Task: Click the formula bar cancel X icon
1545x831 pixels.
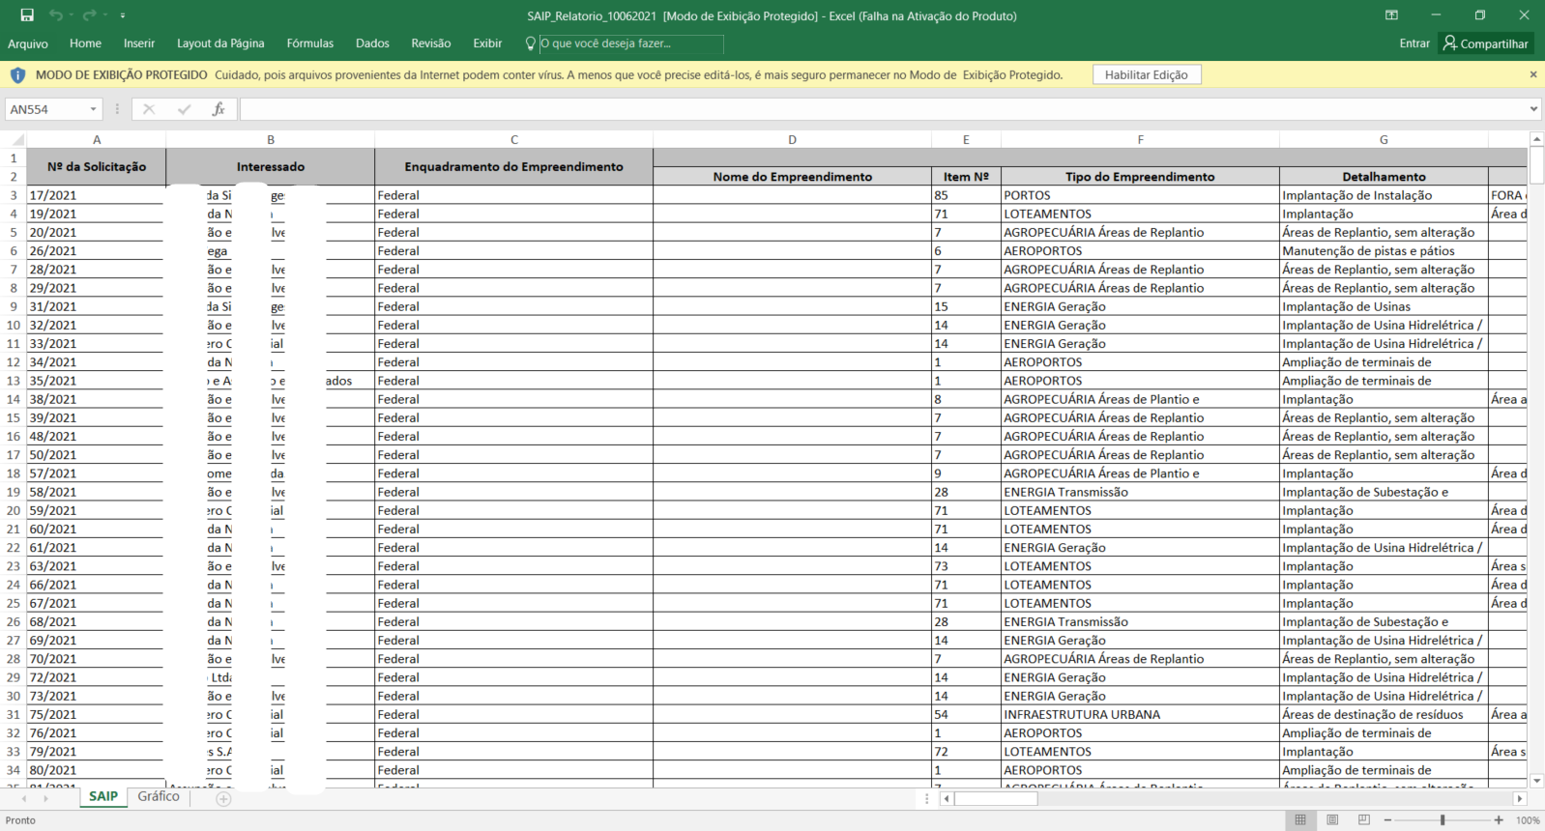Action: [x=149, y=109]
